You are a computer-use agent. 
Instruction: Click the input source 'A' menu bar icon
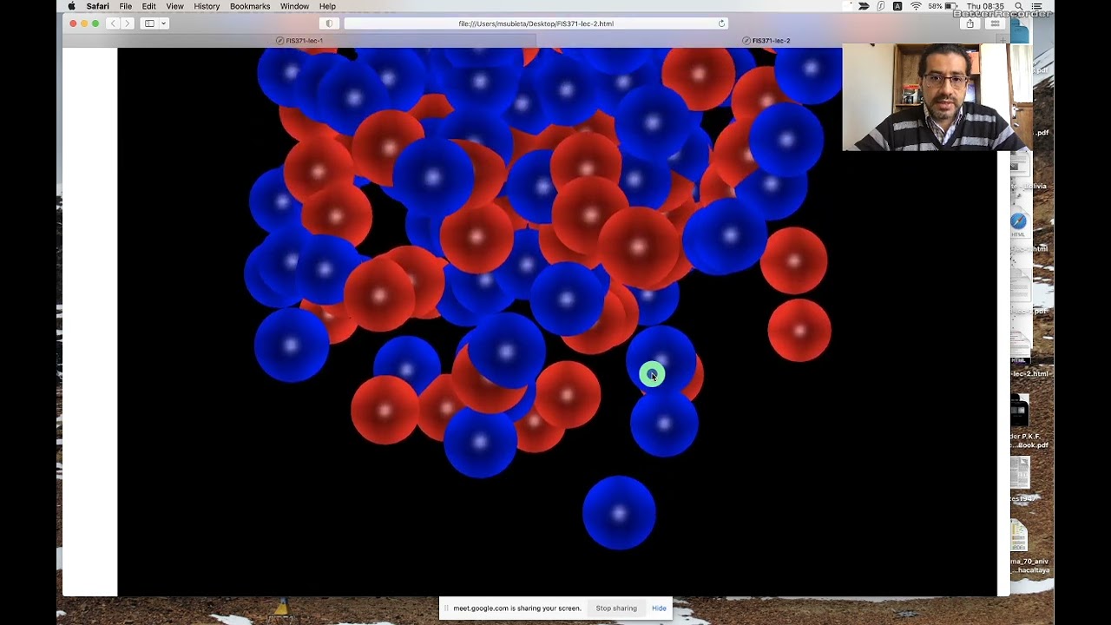coord(897,6)
